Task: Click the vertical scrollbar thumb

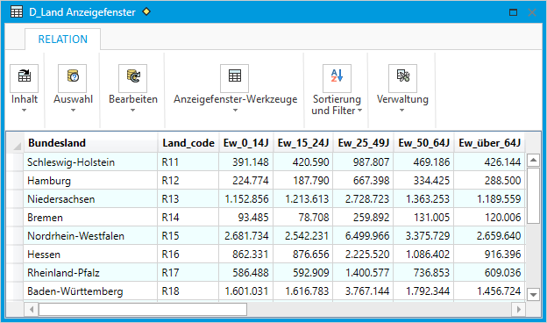Action: tap(533, 196)
